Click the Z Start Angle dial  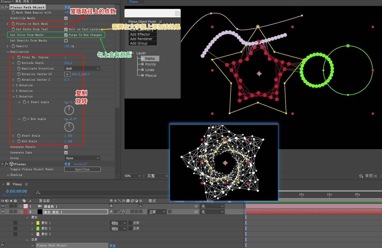coord(69,110)
